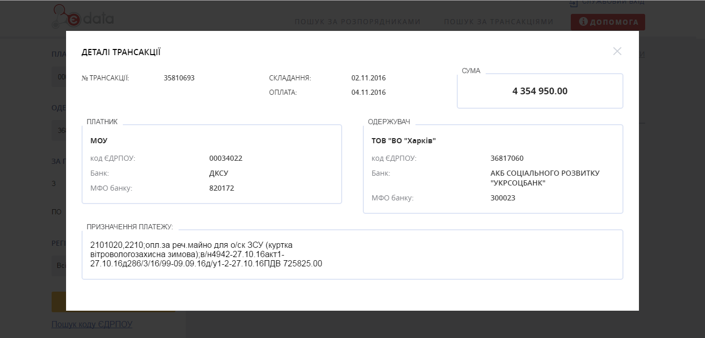This screenshot has width=705, height=338.
Task: Click the service login door icon
Action: click(573, 3)
